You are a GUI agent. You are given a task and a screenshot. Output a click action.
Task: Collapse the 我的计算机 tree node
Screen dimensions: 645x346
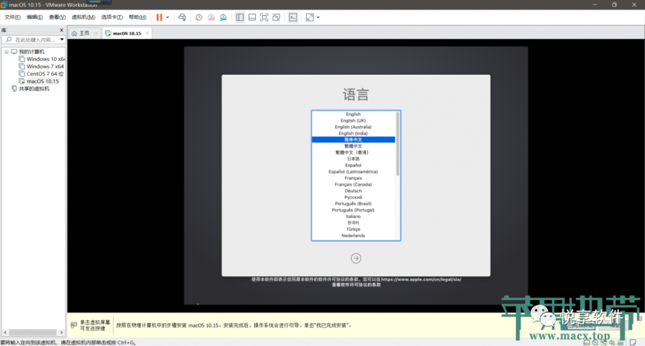pyautogui.click(x=7, y=52)
